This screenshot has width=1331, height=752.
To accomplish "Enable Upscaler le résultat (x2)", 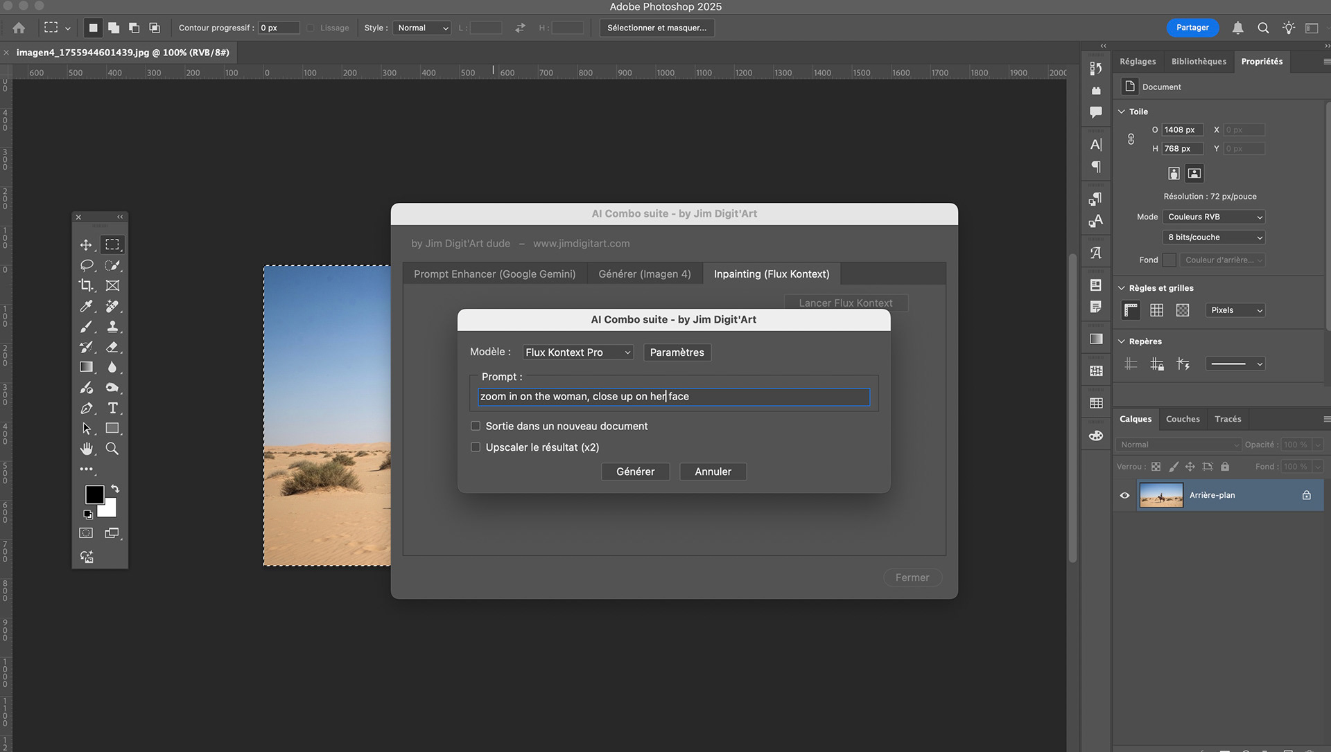I will pyautogui.click(x=476, y=447).
